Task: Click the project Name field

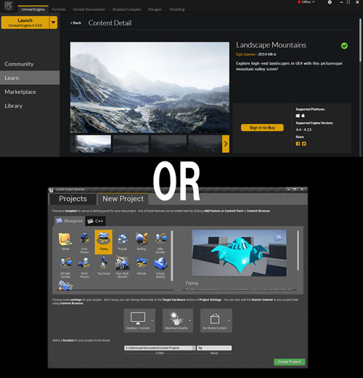Action: pyautogui.click(x=214, y=348)
